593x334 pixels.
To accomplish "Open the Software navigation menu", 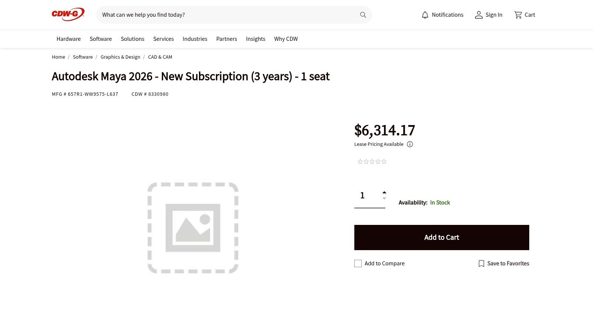I will (x=100, y=39).
